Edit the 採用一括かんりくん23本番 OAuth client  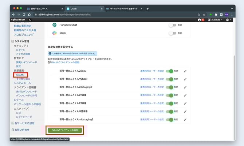click(x=185, y=103)
